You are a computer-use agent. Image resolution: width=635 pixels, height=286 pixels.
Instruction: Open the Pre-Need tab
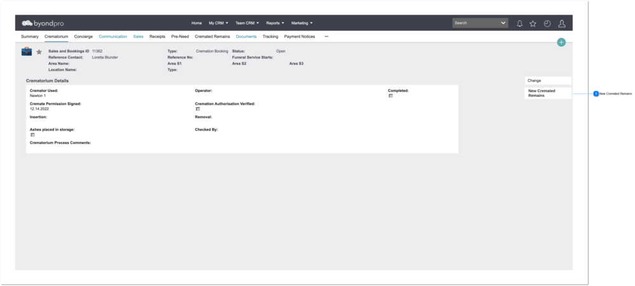pos(180,36)
